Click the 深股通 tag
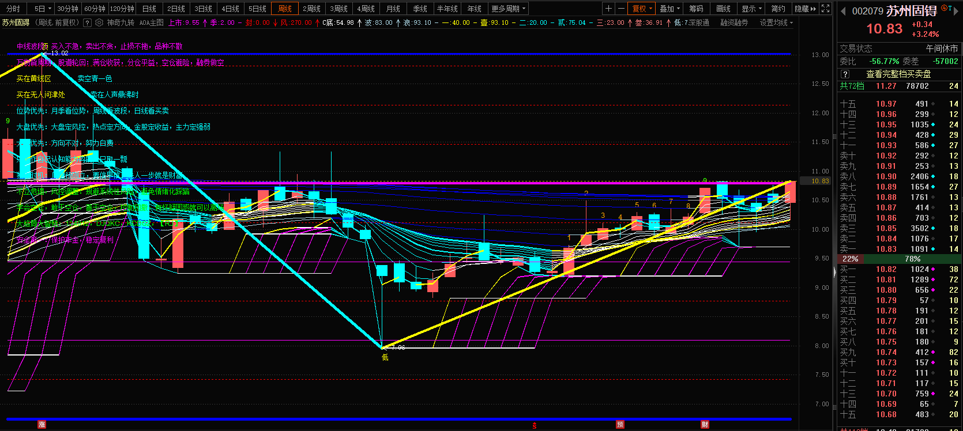Image resolution: width=963 pixels, height=431 pixels. pyautogui.click(x=699, y=23)
